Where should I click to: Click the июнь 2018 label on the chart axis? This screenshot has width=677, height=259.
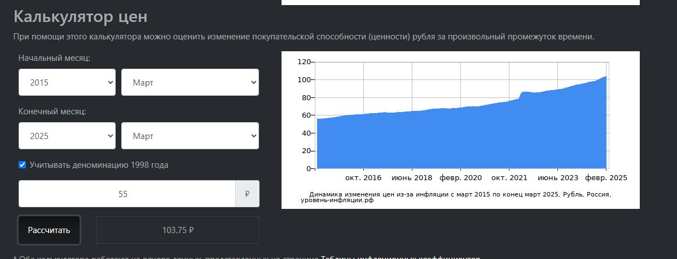[412, 178]
